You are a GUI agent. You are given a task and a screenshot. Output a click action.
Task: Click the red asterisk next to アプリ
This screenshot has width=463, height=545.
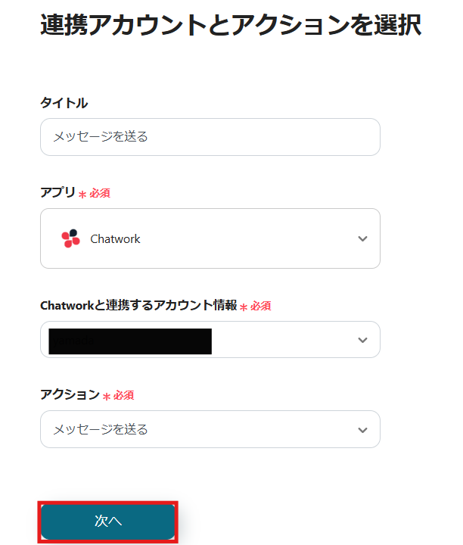click(x=83, y=195)
